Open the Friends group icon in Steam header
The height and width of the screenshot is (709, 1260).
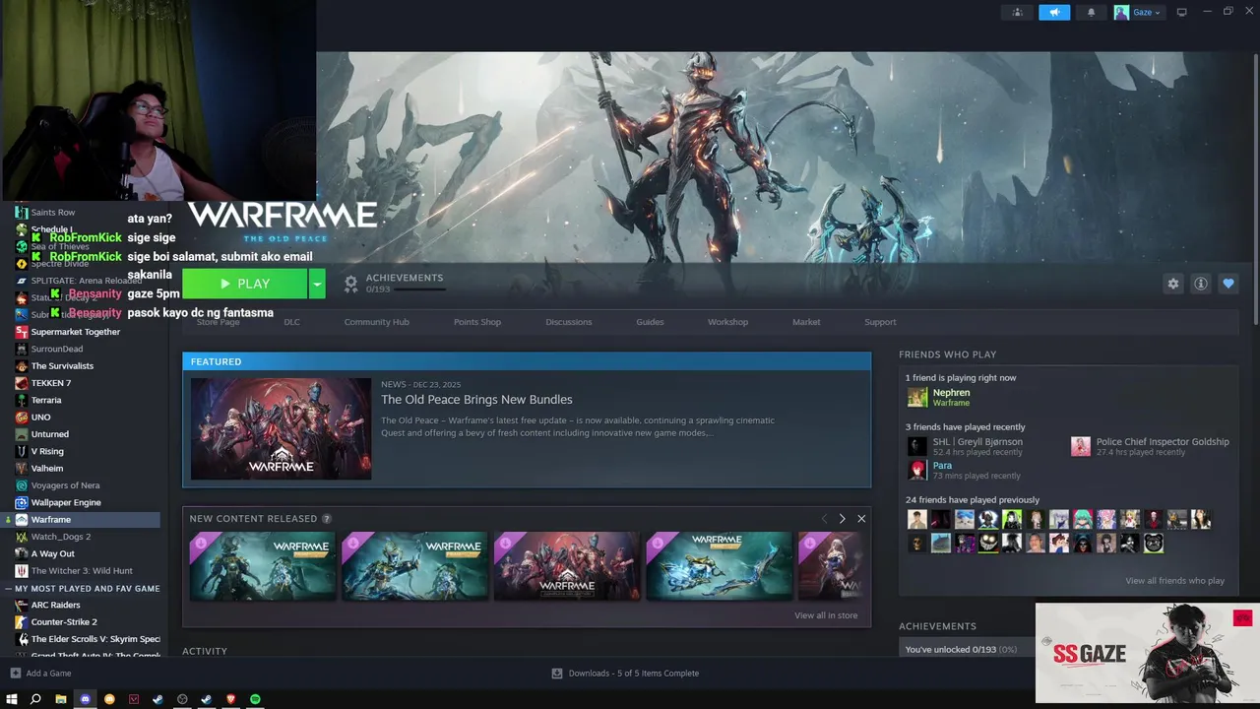(x=1018, y=12)
